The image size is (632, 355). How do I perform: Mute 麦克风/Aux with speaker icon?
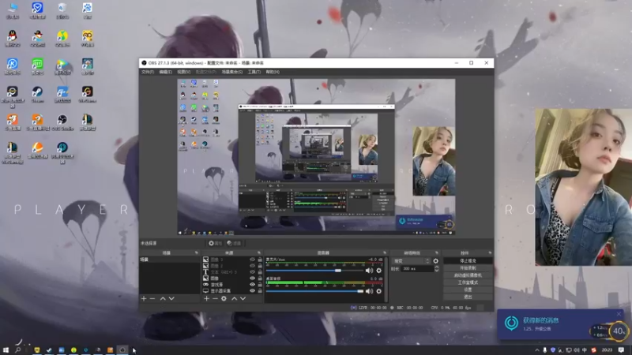(369, 271)
